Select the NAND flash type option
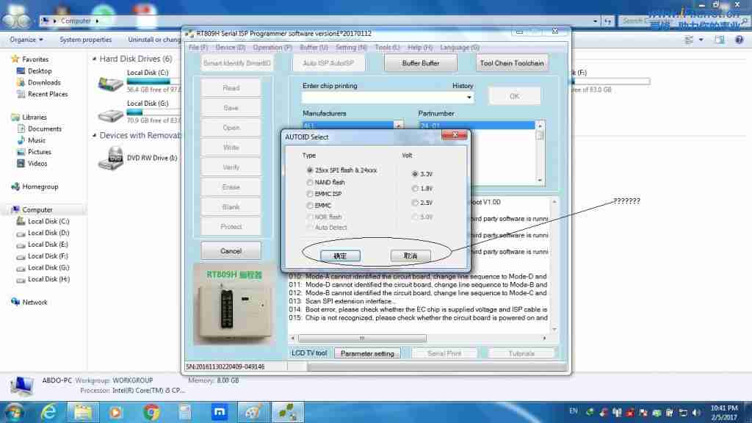The image size is (752, 423). click(x=310, y=182)
